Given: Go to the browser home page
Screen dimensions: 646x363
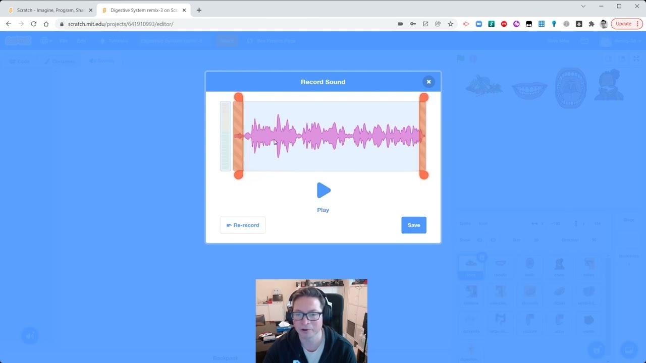Looking at the screenshot, I should [46, 24].
